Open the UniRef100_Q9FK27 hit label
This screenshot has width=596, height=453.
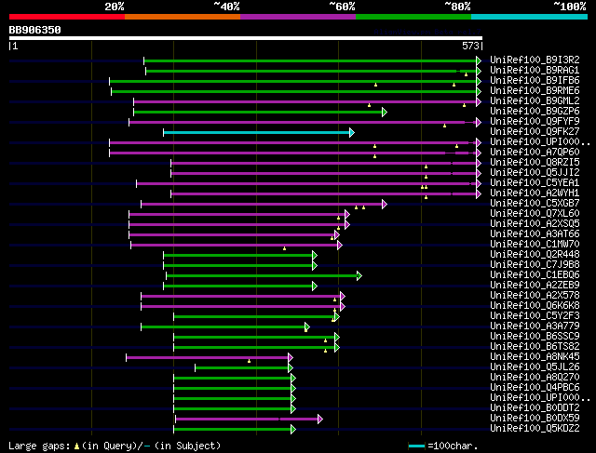[x=535, y=132]
